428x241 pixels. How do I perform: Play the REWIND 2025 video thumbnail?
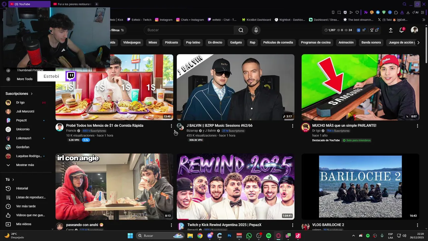236,187
